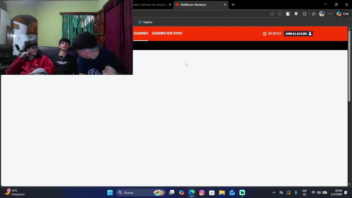The height and width of the screenshot is (198, 352).
Task: Open the Wi-Fi network settings
Action: click(x=313, y=193)
